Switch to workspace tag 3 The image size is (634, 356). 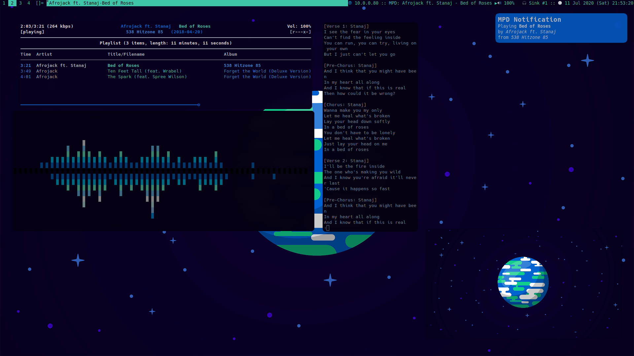(20, 3)
